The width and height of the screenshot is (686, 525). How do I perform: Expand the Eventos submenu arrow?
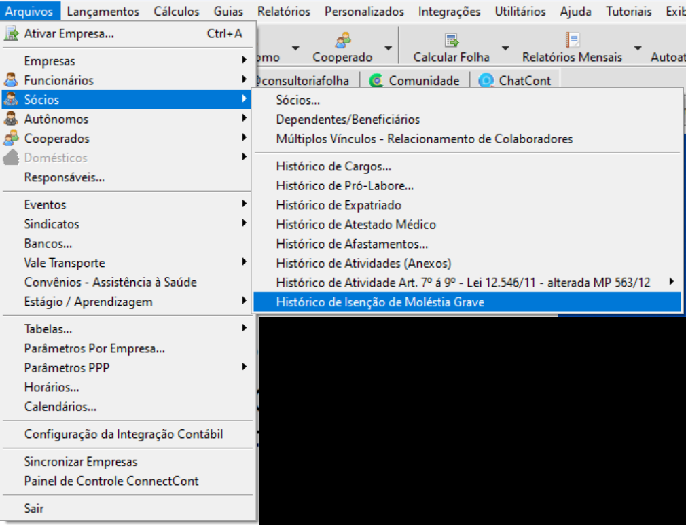[x=244, y=204]
